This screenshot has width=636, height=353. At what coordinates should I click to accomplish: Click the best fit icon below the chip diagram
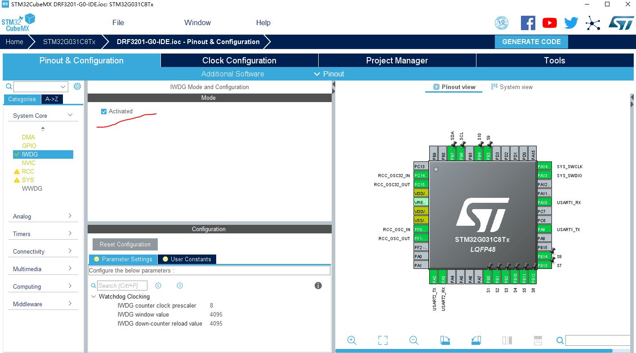pos(382,340)
